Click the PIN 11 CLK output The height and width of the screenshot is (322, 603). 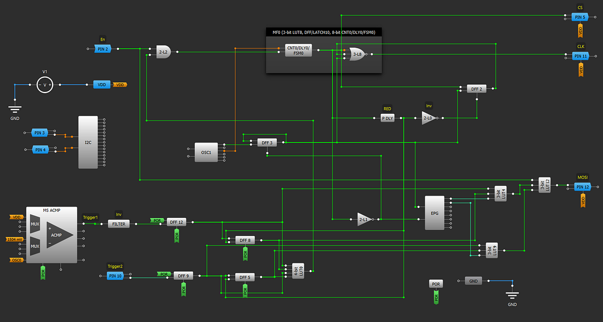point(580,55)
